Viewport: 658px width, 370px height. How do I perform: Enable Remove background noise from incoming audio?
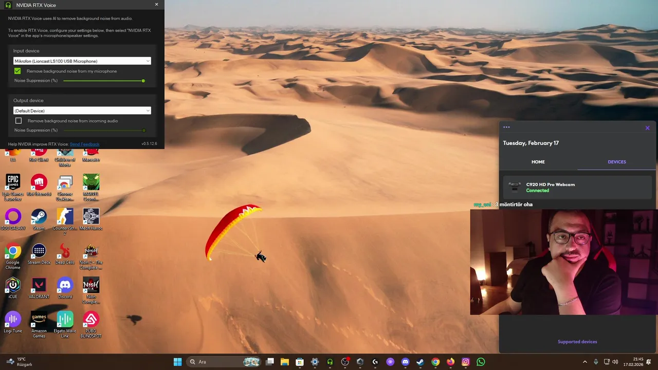[x=19, y=121]
